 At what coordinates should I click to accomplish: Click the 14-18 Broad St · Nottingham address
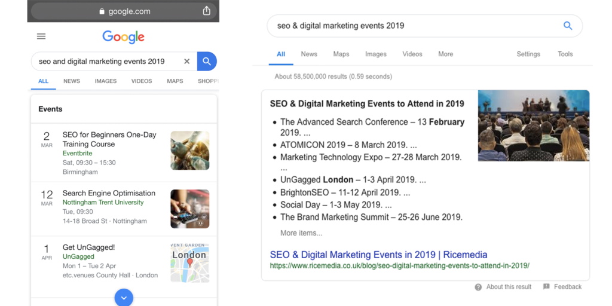[105, 221]
